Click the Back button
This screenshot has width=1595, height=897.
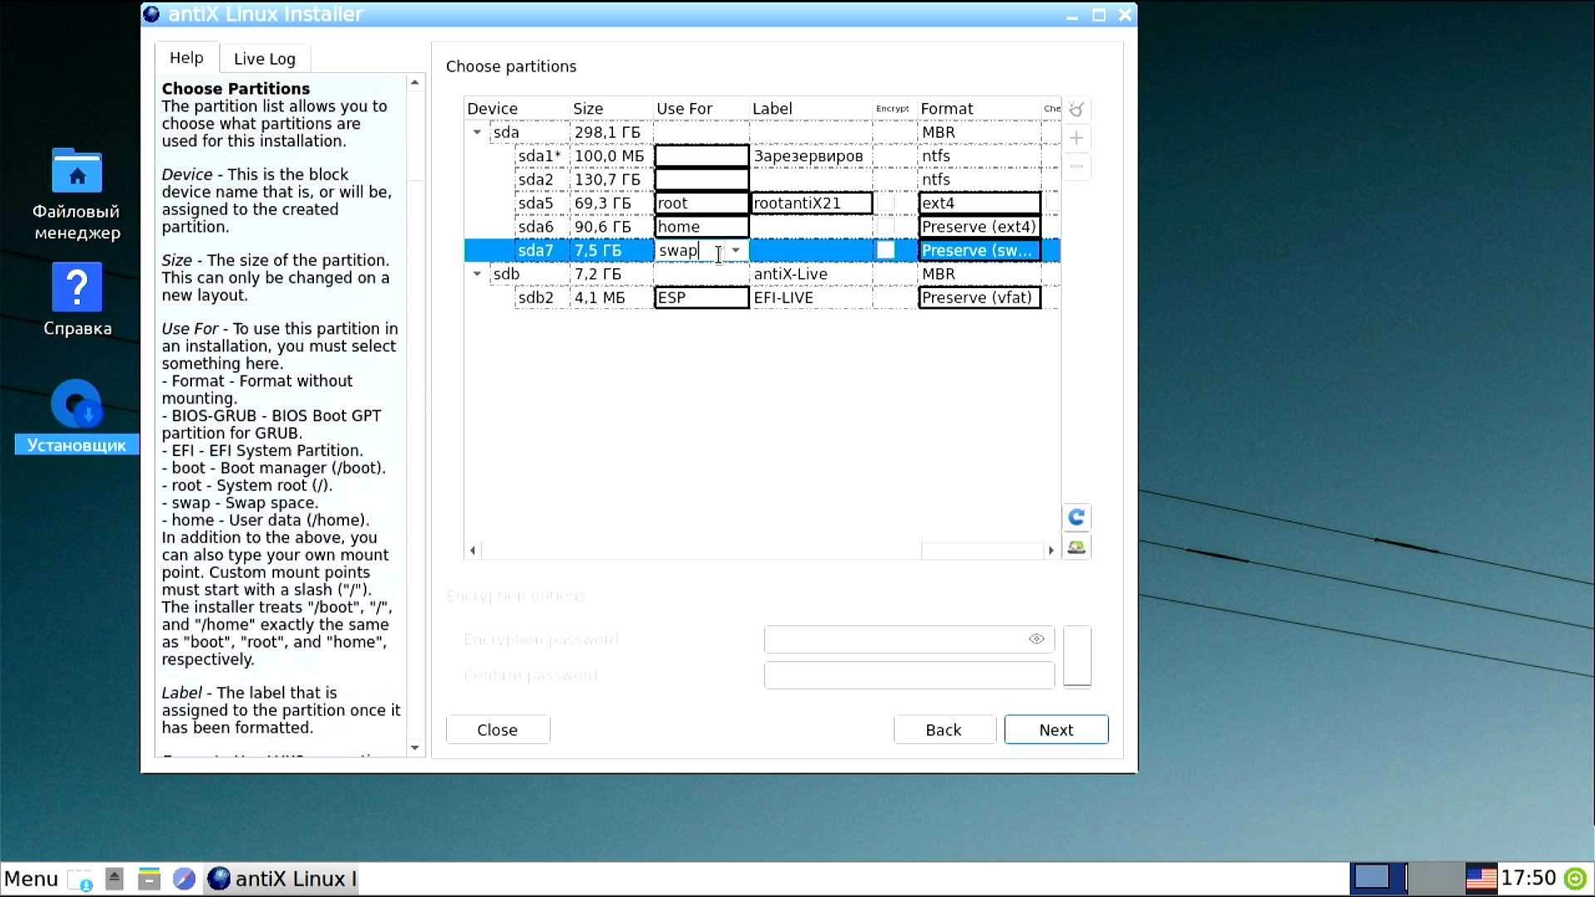944,729
